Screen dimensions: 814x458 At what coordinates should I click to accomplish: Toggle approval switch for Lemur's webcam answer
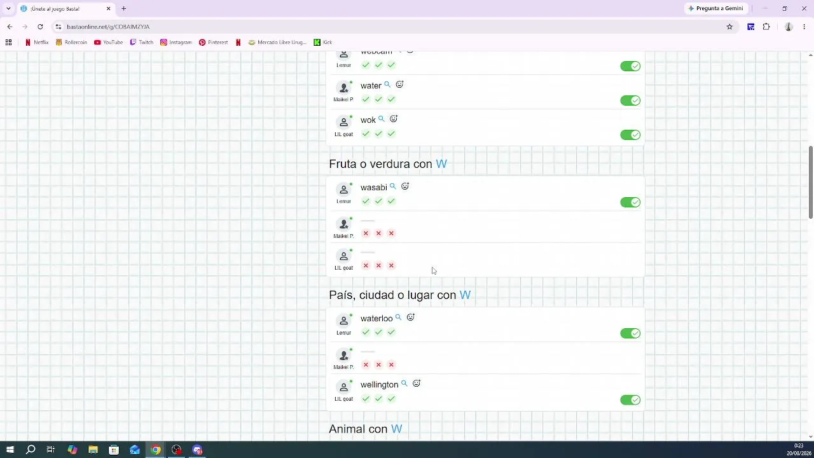tap(630, 66)
